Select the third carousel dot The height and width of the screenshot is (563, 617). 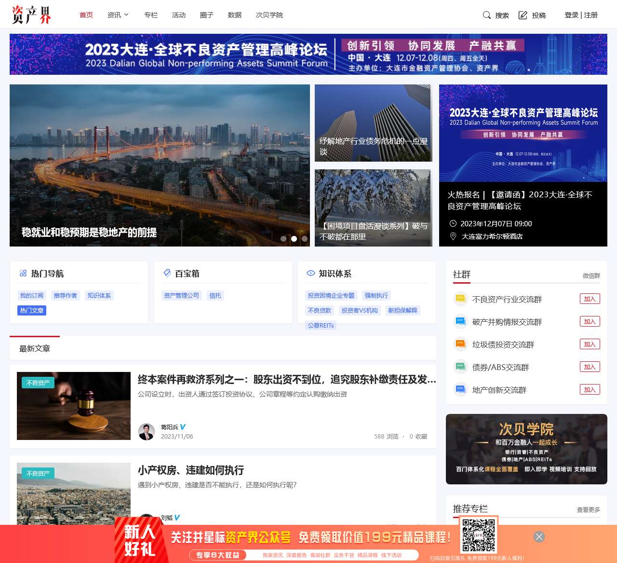305,239
